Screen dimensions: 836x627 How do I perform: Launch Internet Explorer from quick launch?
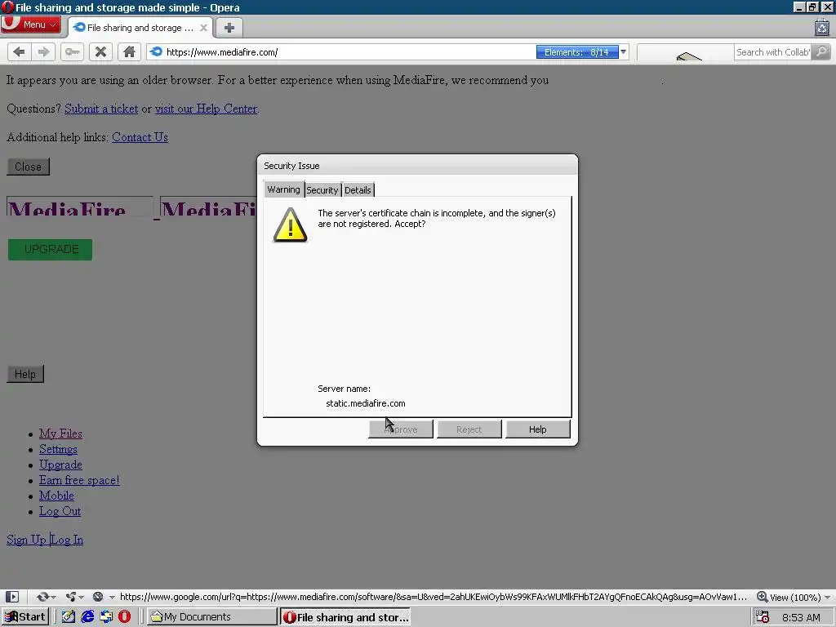point(87,617)
